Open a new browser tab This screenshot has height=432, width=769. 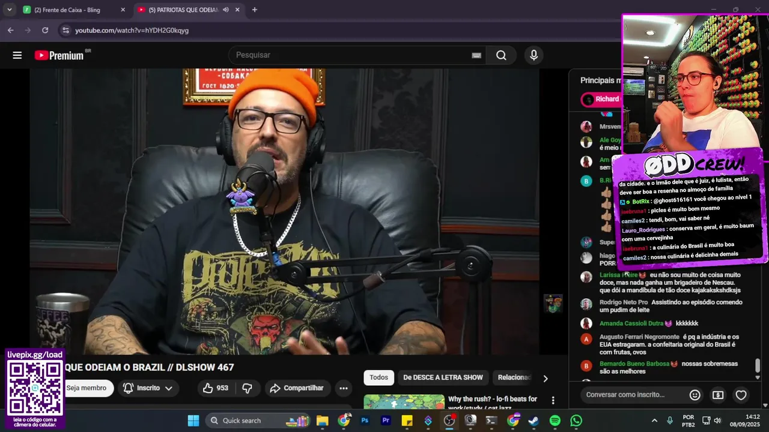(255, 10)
